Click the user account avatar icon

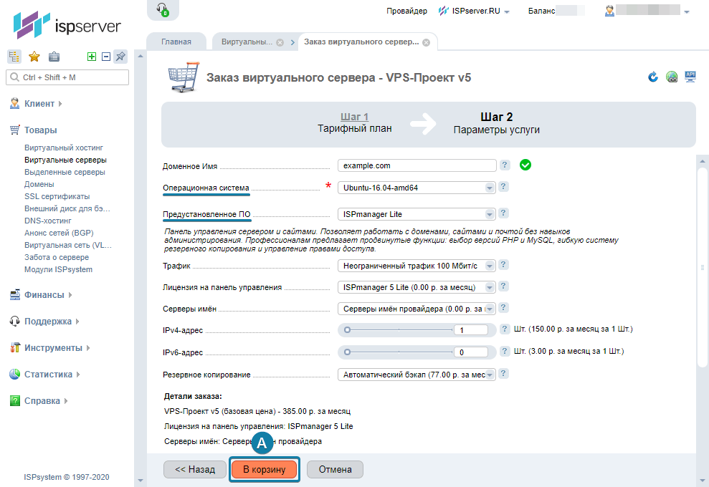tap(609, 11)
